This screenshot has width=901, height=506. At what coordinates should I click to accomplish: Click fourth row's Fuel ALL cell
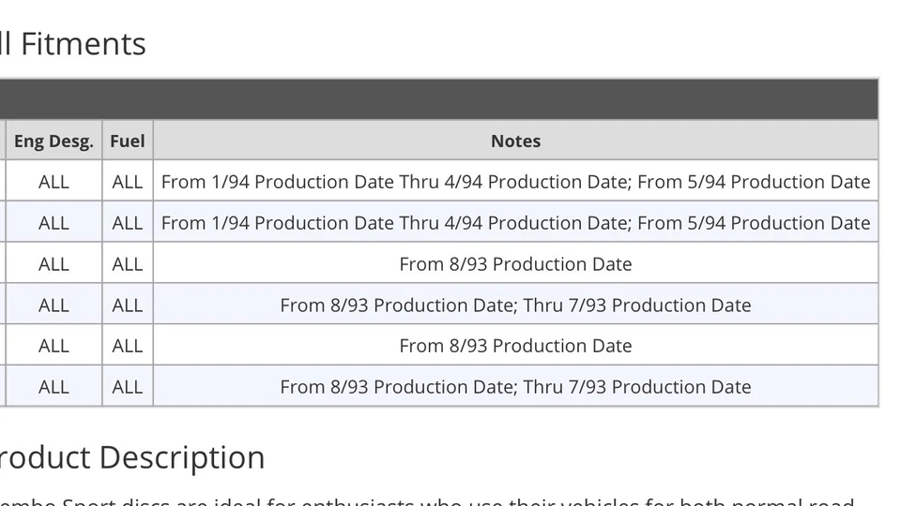128,305
